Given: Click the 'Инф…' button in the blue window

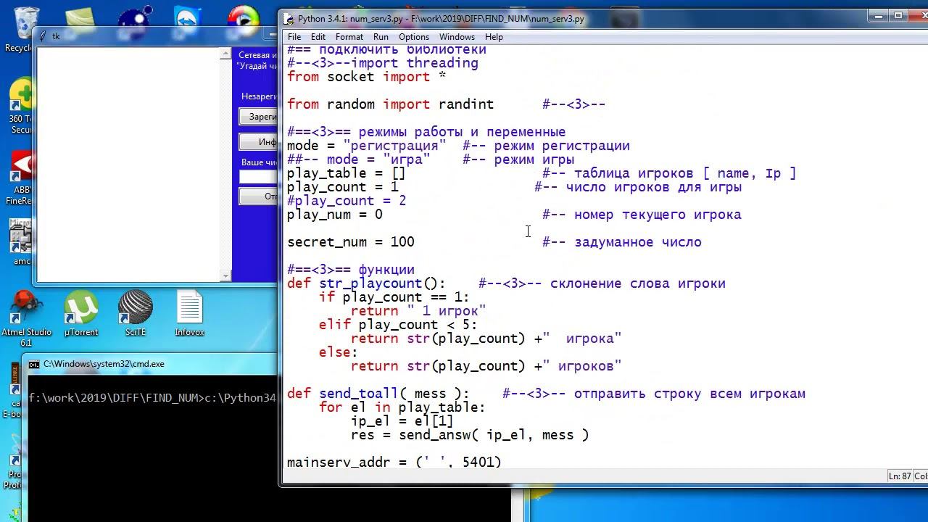Looking at the screenshot, I should (x=259, y=142).
